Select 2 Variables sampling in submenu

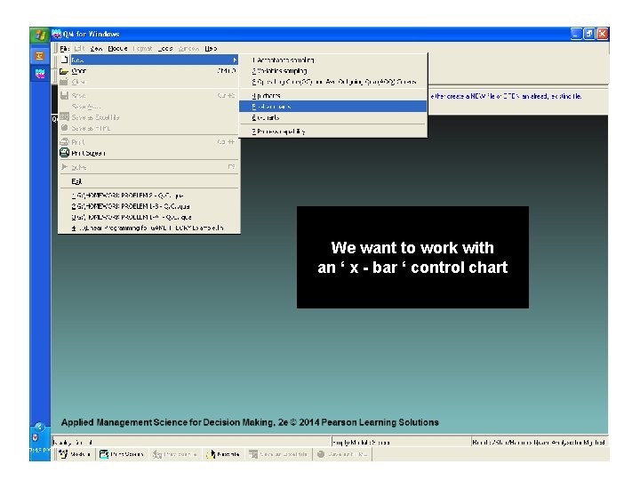(x=333, y=71)
